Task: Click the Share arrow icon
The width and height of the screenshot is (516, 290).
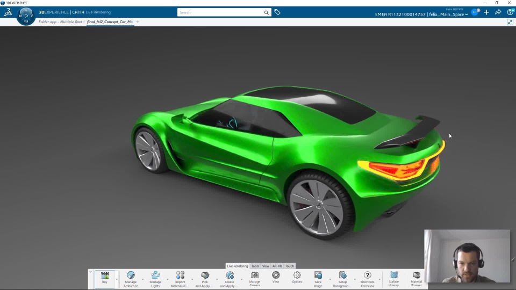Action: pos(498,12)
